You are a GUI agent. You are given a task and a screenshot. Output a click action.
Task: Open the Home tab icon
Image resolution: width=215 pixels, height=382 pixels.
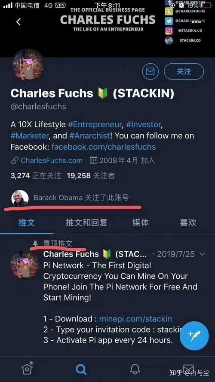tap(27, 368)
